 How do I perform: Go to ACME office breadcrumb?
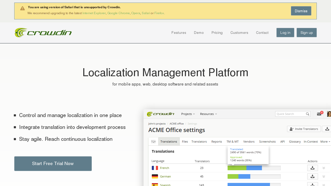(177, 123)
